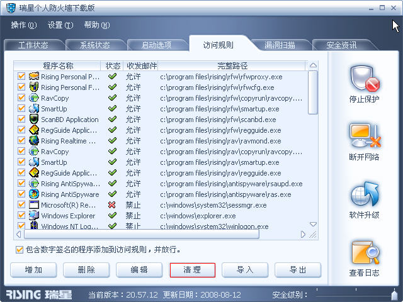Viewport: 403px width, 302px height.
Task: Toggle the Rising AntiSpywa... rsaupd.exe checkbox
Action: pos(21,183)
